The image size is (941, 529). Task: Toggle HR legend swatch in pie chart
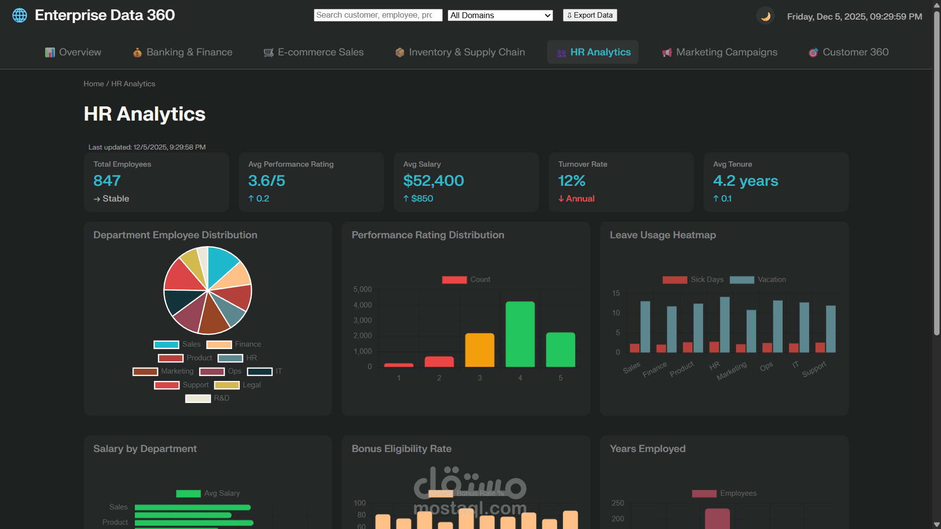230,358
